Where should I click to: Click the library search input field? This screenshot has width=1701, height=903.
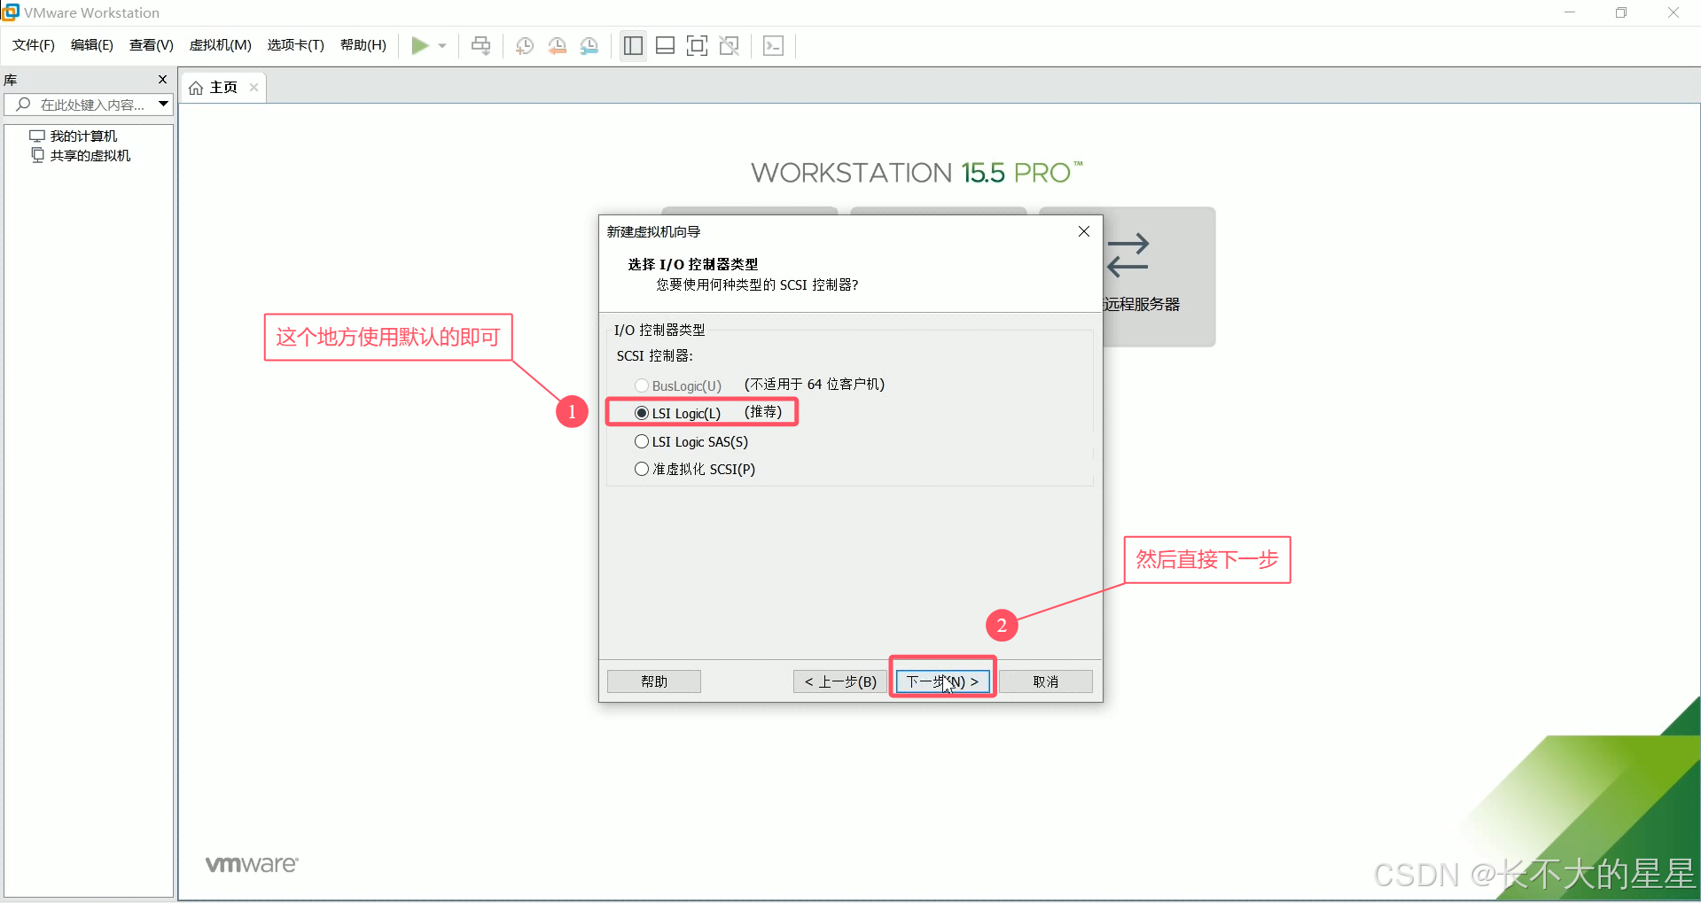tap(89, 105)
